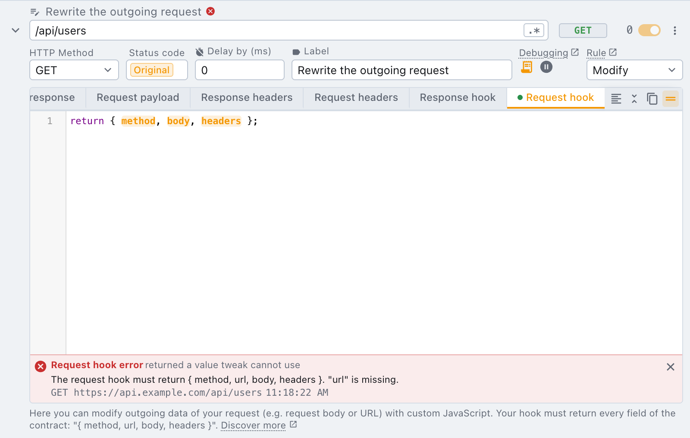This screenshot has width=690, height=438.
Task: Click the 'headers' token in the code
Action: (x=221, y=121)
